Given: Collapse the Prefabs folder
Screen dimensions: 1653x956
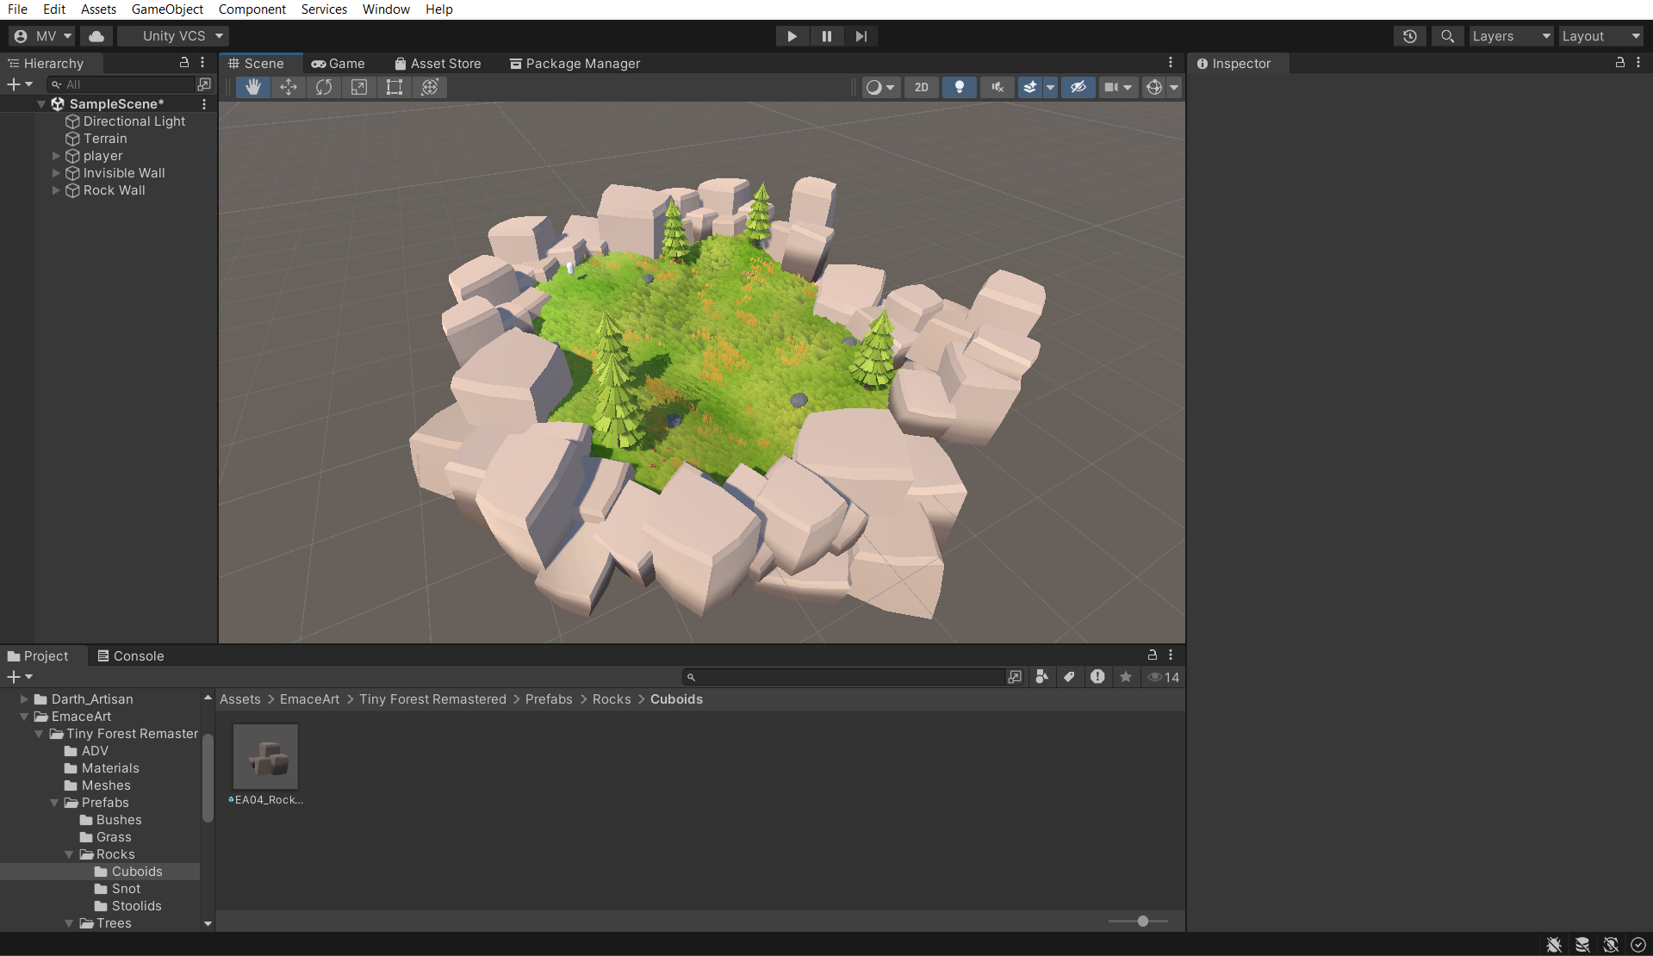Looking at the screenshot, I should [x=54, y=803].
